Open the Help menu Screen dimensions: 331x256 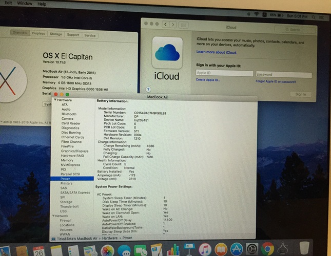[42, 4]
